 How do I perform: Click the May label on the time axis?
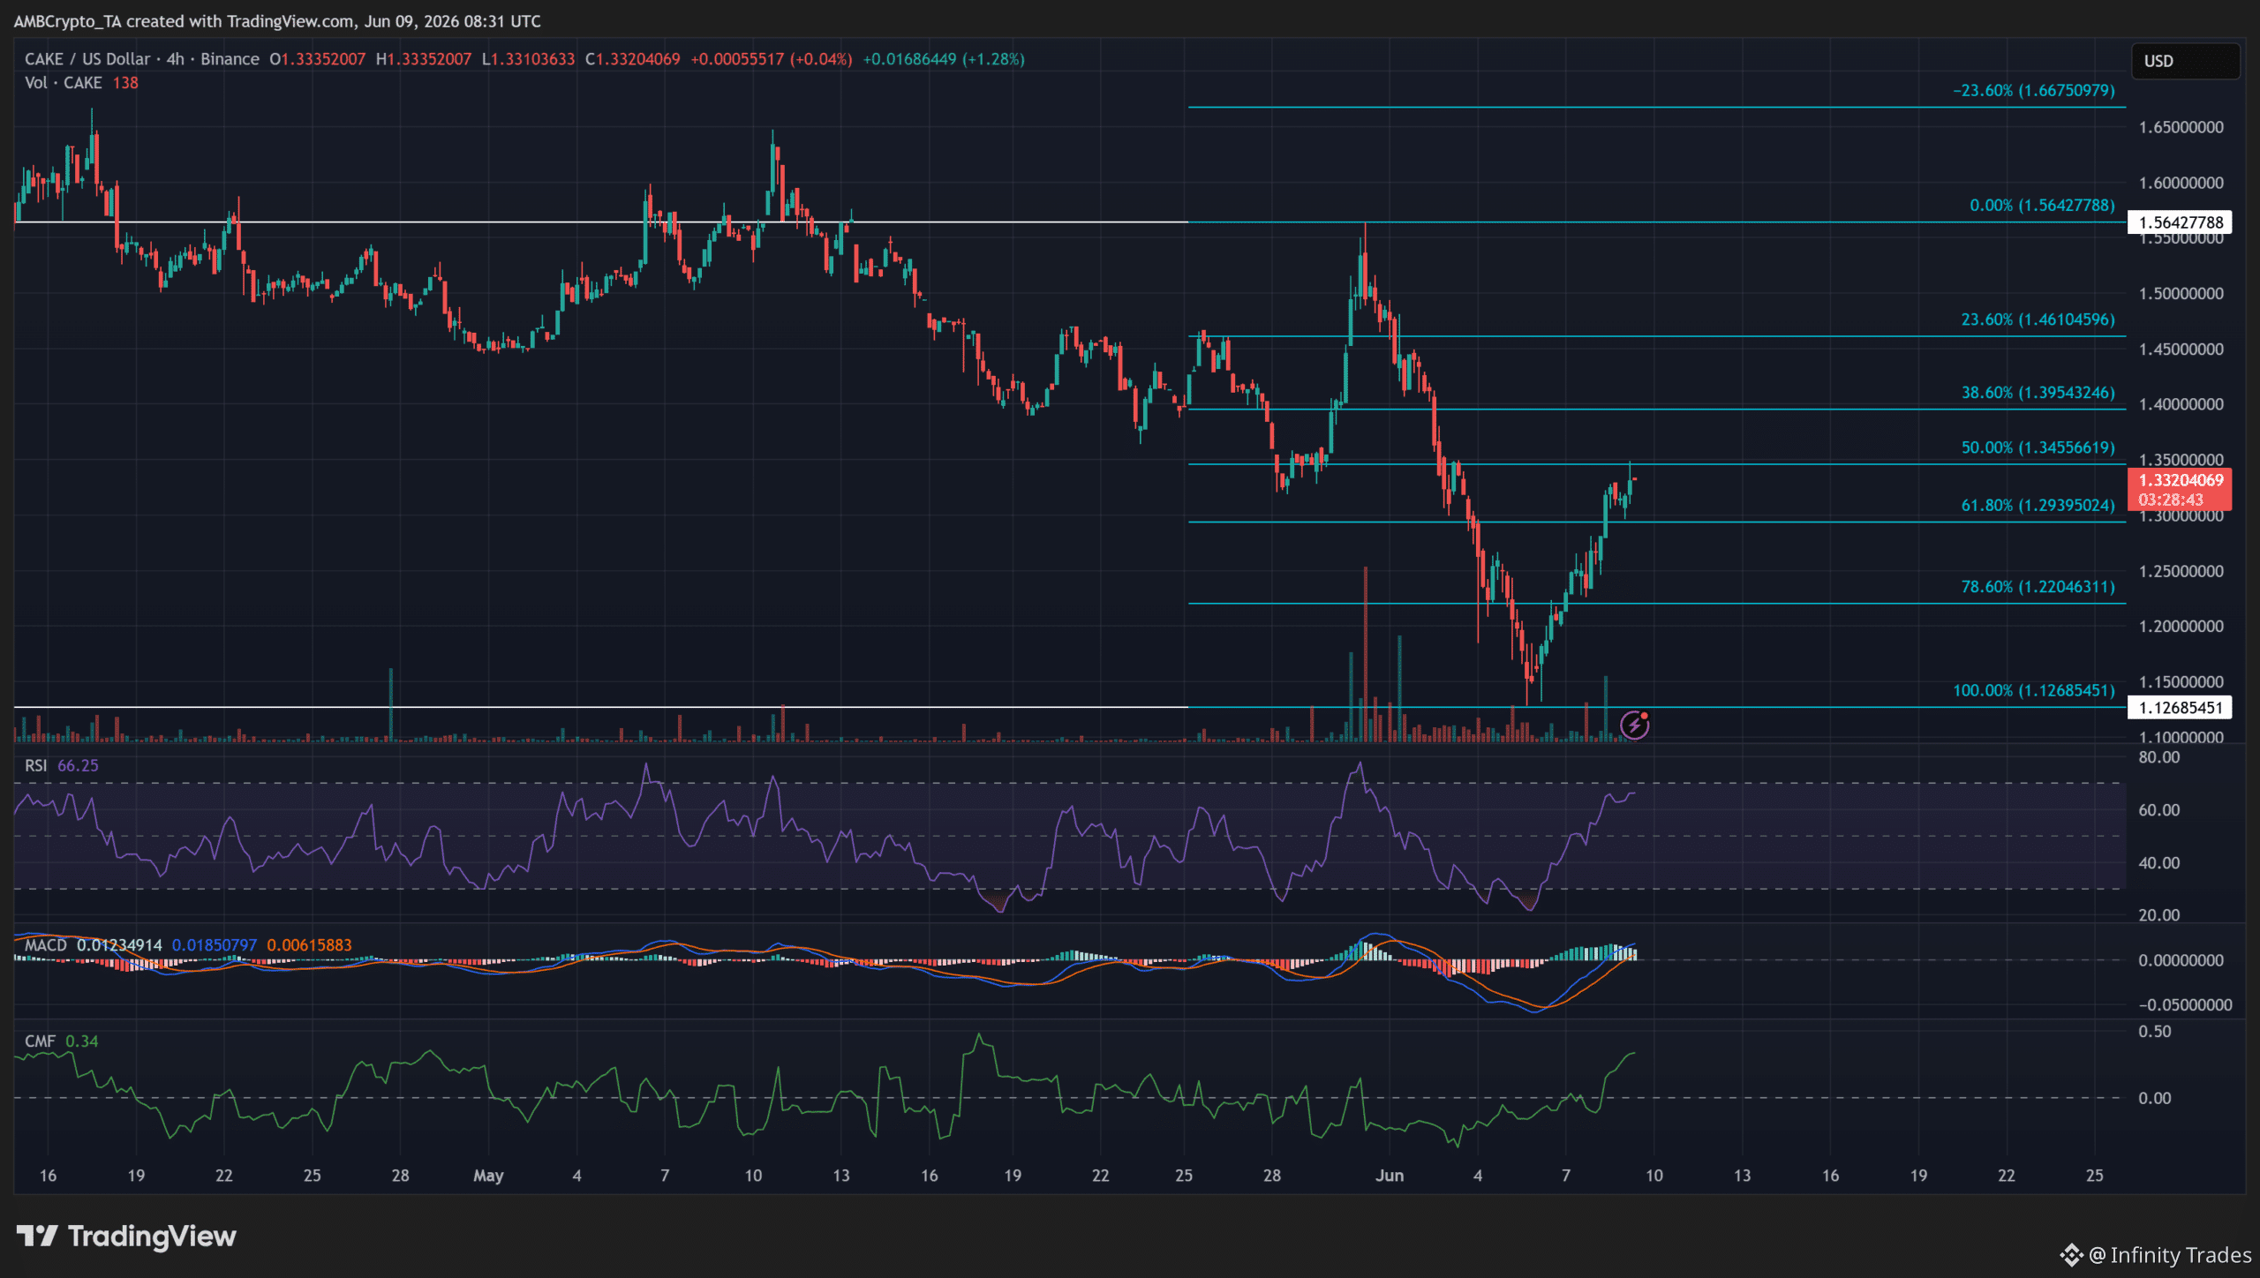(488, 1176)
